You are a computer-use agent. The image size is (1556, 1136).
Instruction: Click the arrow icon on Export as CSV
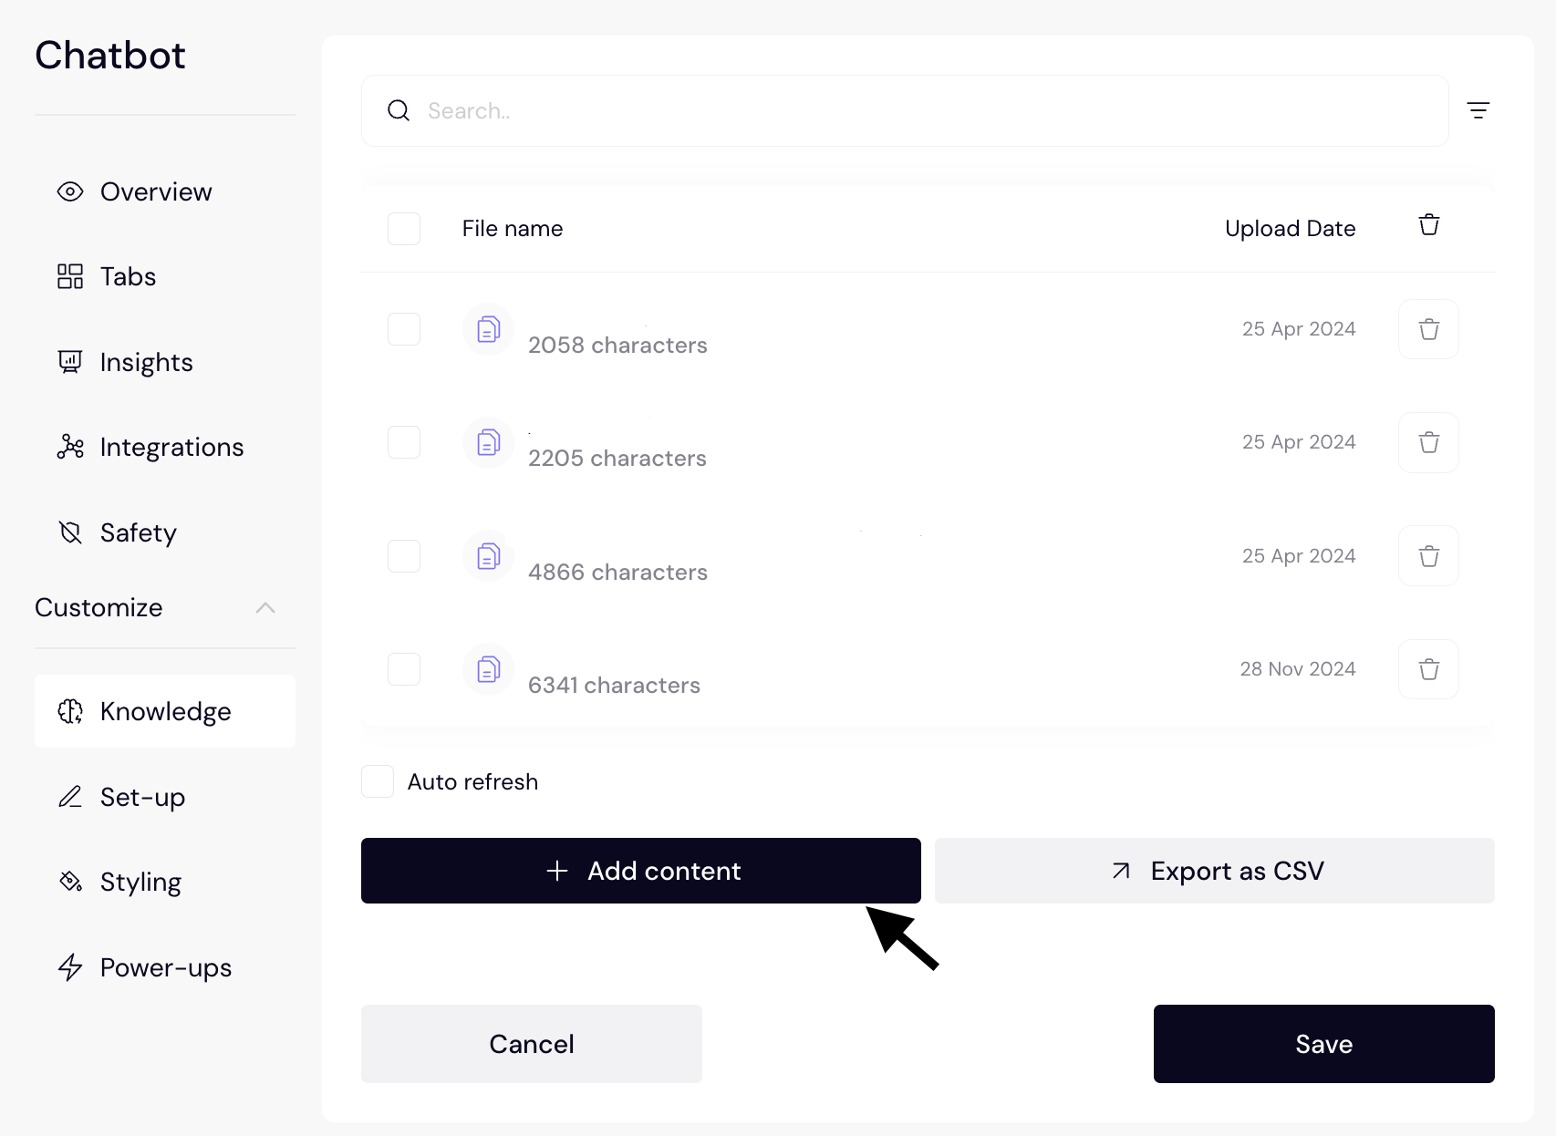pyautogui.click(x=1121, y=871)
